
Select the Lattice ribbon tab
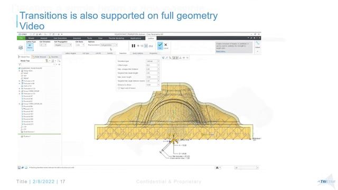point(151,38)
